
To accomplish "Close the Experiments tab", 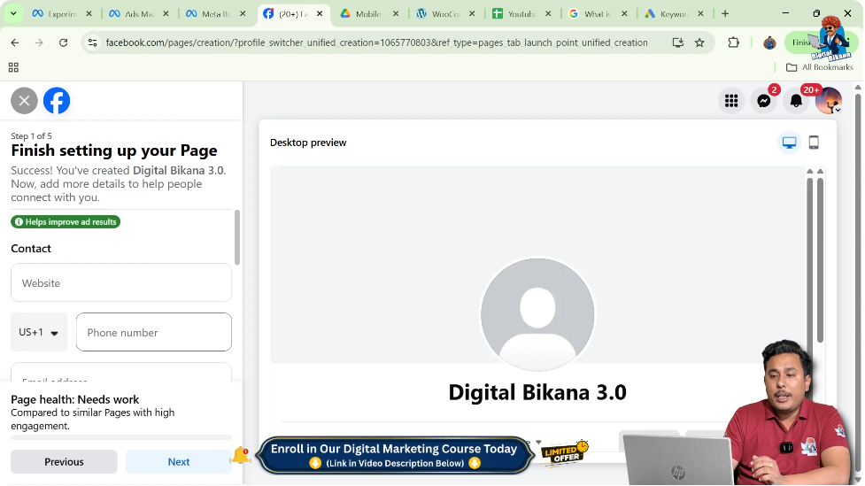I will pos(89,14).
